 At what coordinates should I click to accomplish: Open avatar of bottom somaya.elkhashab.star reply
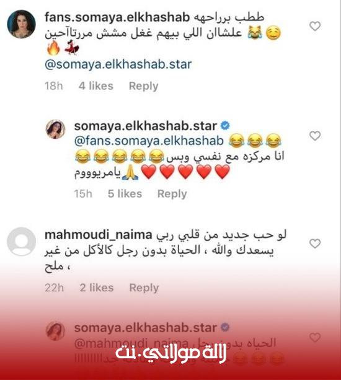click(x=56, y=331)
